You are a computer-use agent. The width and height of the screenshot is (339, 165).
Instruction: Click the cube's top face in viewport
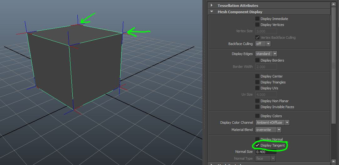75,35
